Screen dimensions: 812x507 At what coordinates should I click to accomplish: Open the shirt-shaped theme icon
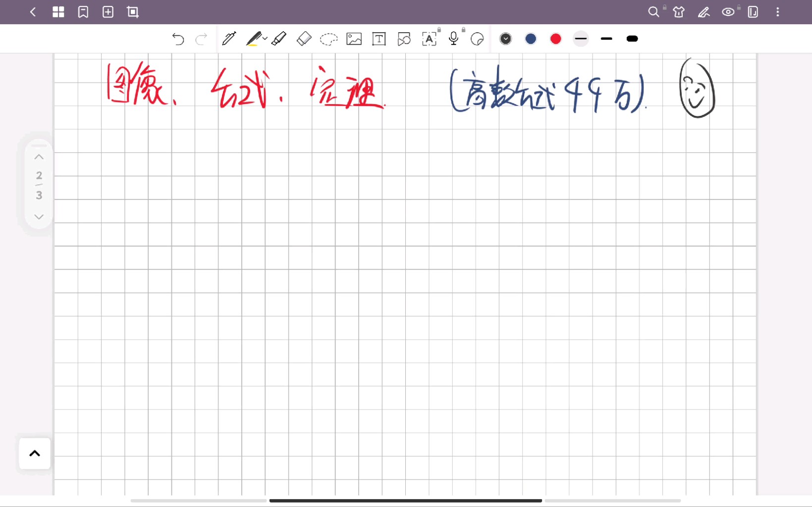coord(679,12)
